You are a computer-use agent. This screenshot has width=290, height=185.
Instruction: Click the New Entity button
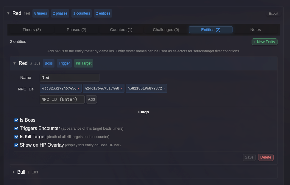point(264,42)
